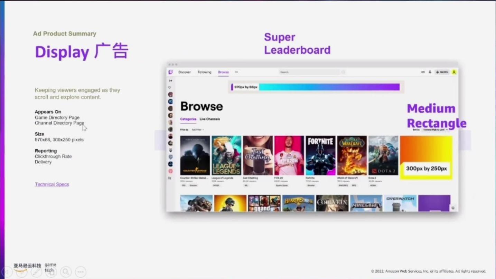The image size is (496, 279).
Task: Open the notifications bell icon
Action: click(x=430, y=72)
